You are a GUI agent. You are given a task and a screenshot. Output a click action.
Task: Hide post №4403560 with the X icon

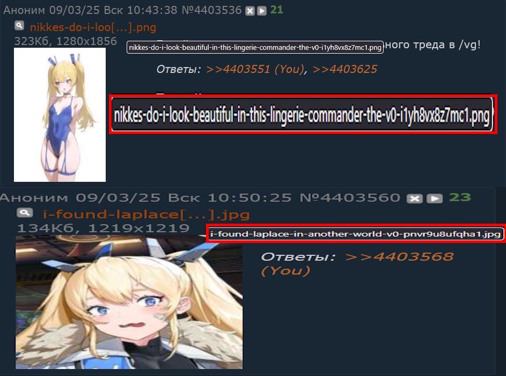[x=415, y=198]
